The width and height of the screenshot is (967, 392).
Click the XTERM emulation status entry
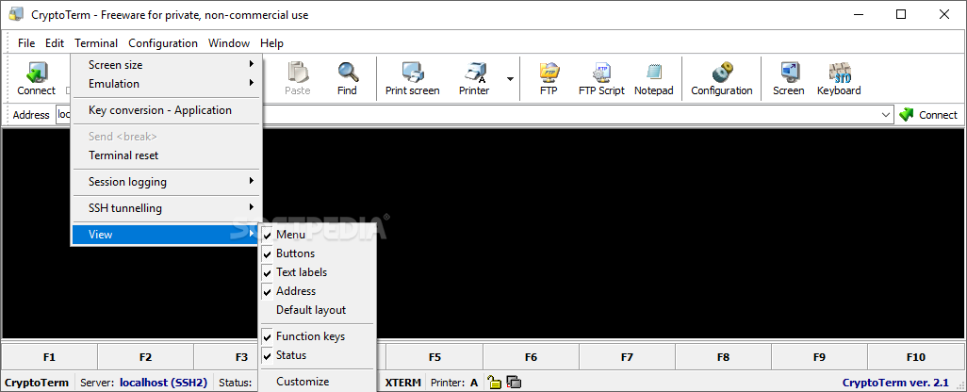pos(403,383)
